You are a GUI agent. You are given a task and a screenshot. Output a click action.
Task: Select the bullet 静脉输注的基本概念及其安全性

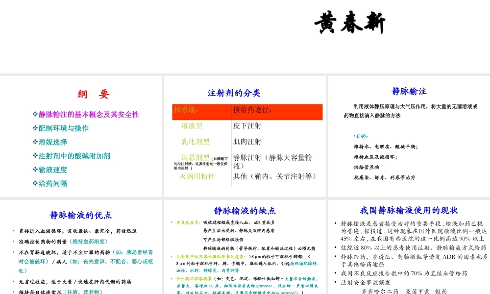[x=86, y=114]
